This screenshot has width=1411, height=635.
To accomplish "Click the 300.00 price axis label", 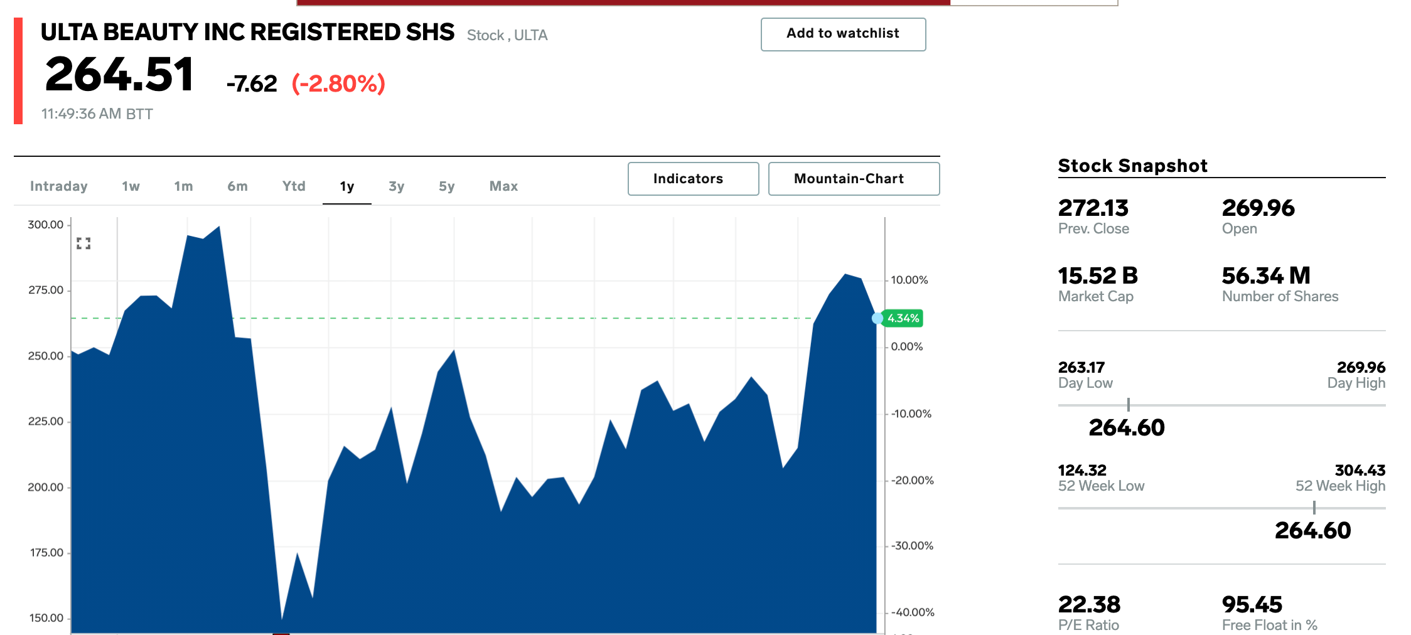I will 46,225.
